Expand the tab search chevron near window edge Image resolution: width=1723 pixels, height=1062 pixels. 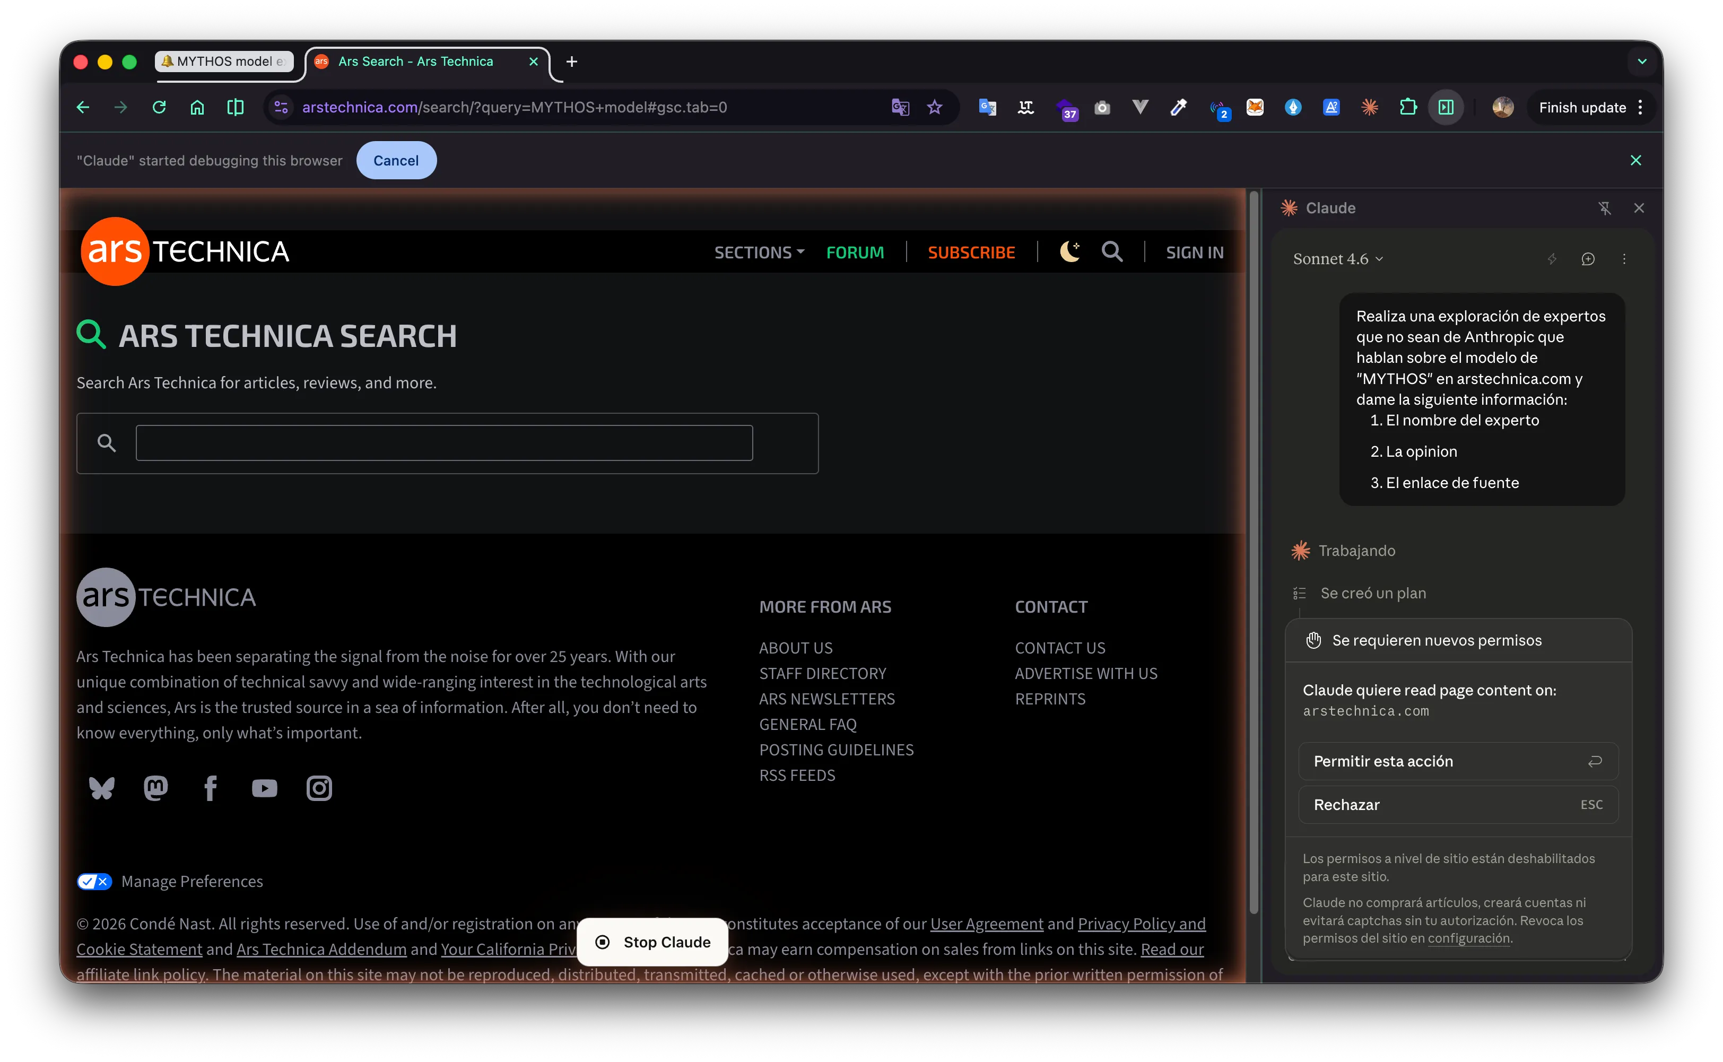click(1642, 62)
